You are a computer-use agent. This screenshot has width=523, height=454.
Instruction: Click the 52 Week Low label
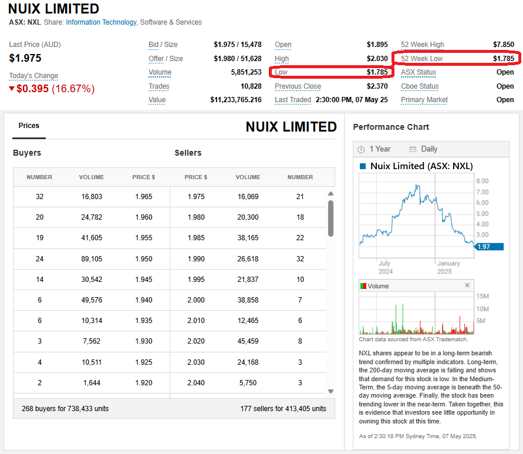point(421,59)
